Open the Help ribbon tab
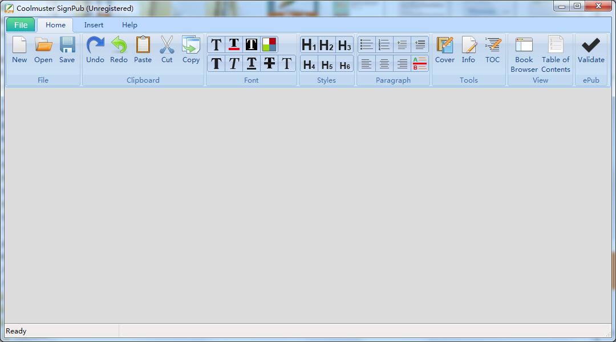This screenshot has width=616, height=342. click(x=129, y=25)
